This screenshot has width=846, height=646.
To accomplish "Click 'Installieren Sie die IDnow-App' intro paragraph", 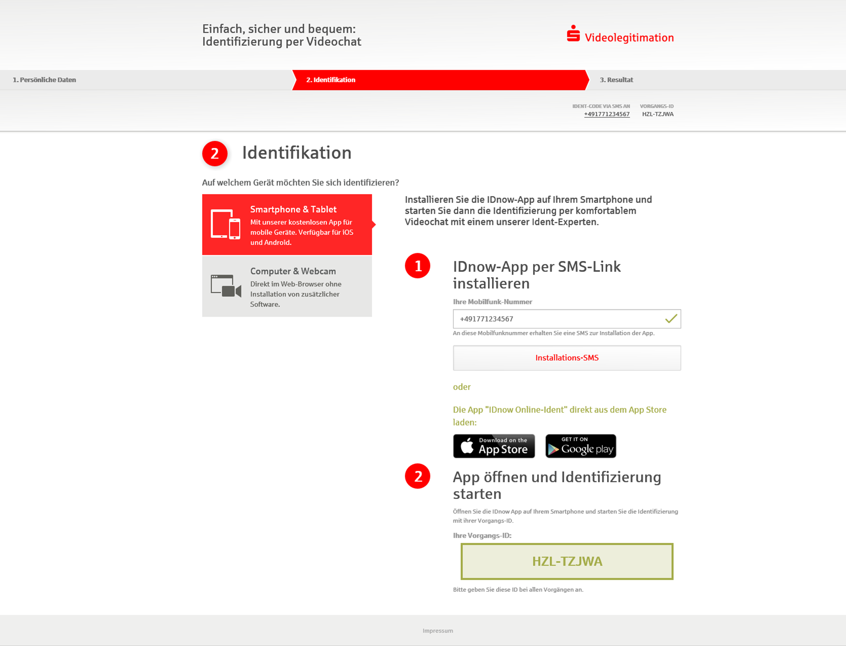I will pyautogui.click(x=528, y=211).
